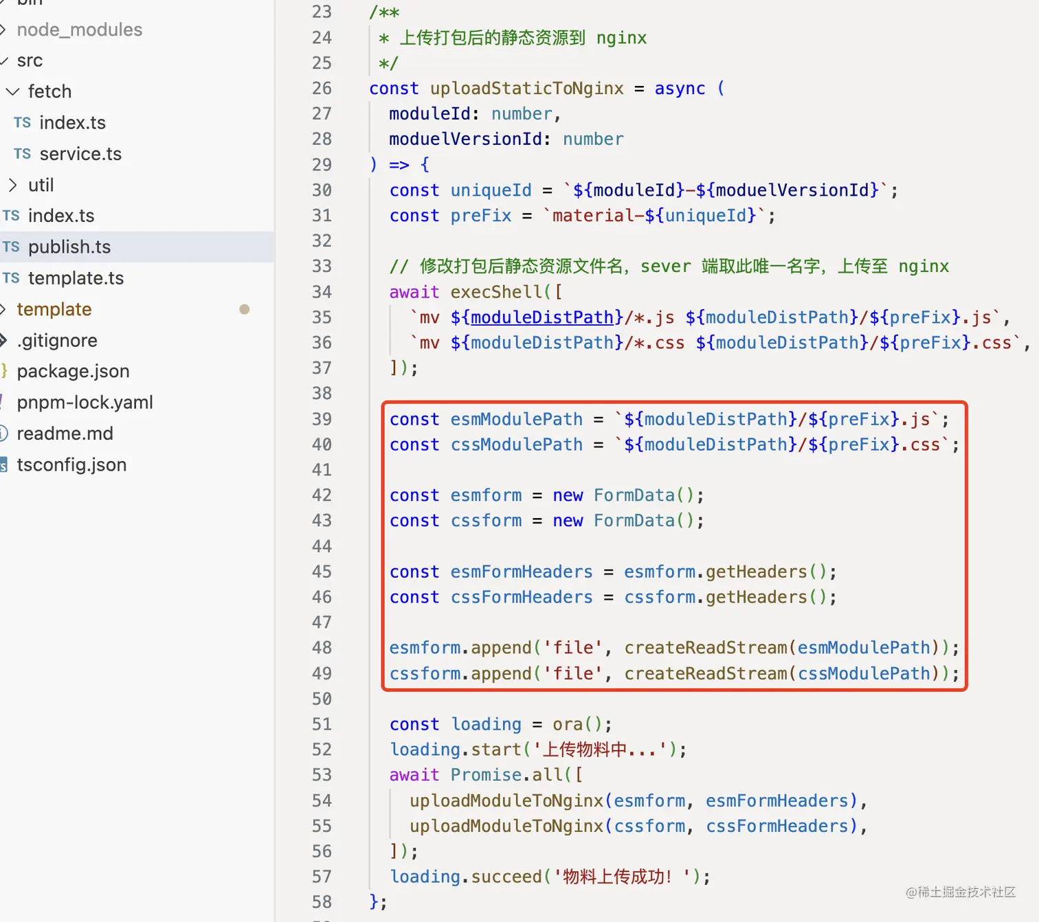
Task: Open template.ts file
Action: 76,278
